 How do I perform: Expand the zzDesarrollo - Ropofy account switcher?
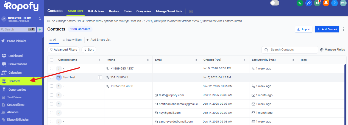point(40,19)
